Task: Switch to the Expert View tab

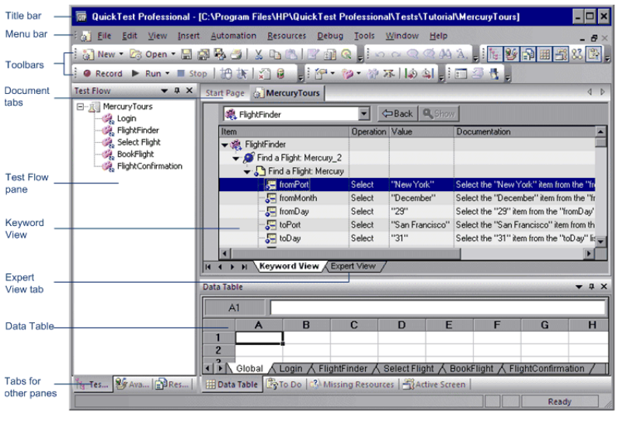Action: pyautogui.click(x=353, y=266)
